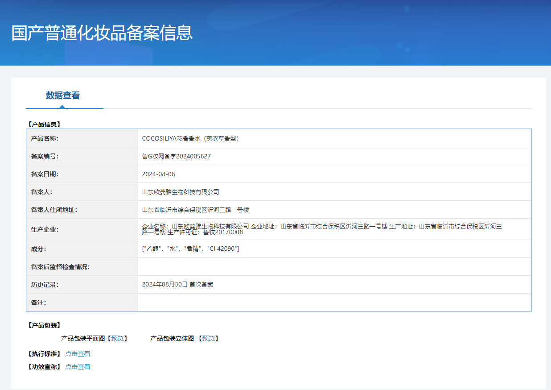551x390 pixels.
Task: Click the 备案人 value 山东欧蔓雅生物科技有限公司
Action: pos(181,192)
